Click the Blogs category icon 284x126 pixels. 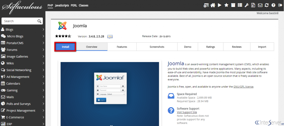[3, 29]
